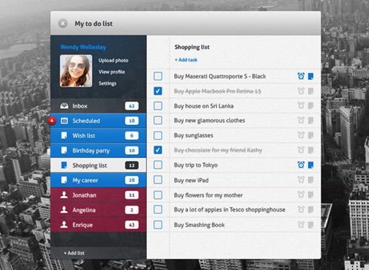Close the My to do list window
369x270 pixels.
(x=63, y=23)
